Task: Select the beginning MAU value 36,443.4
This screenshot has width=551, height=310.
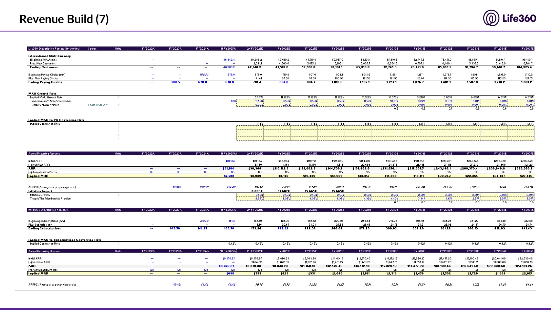Action: coord(229,60)
